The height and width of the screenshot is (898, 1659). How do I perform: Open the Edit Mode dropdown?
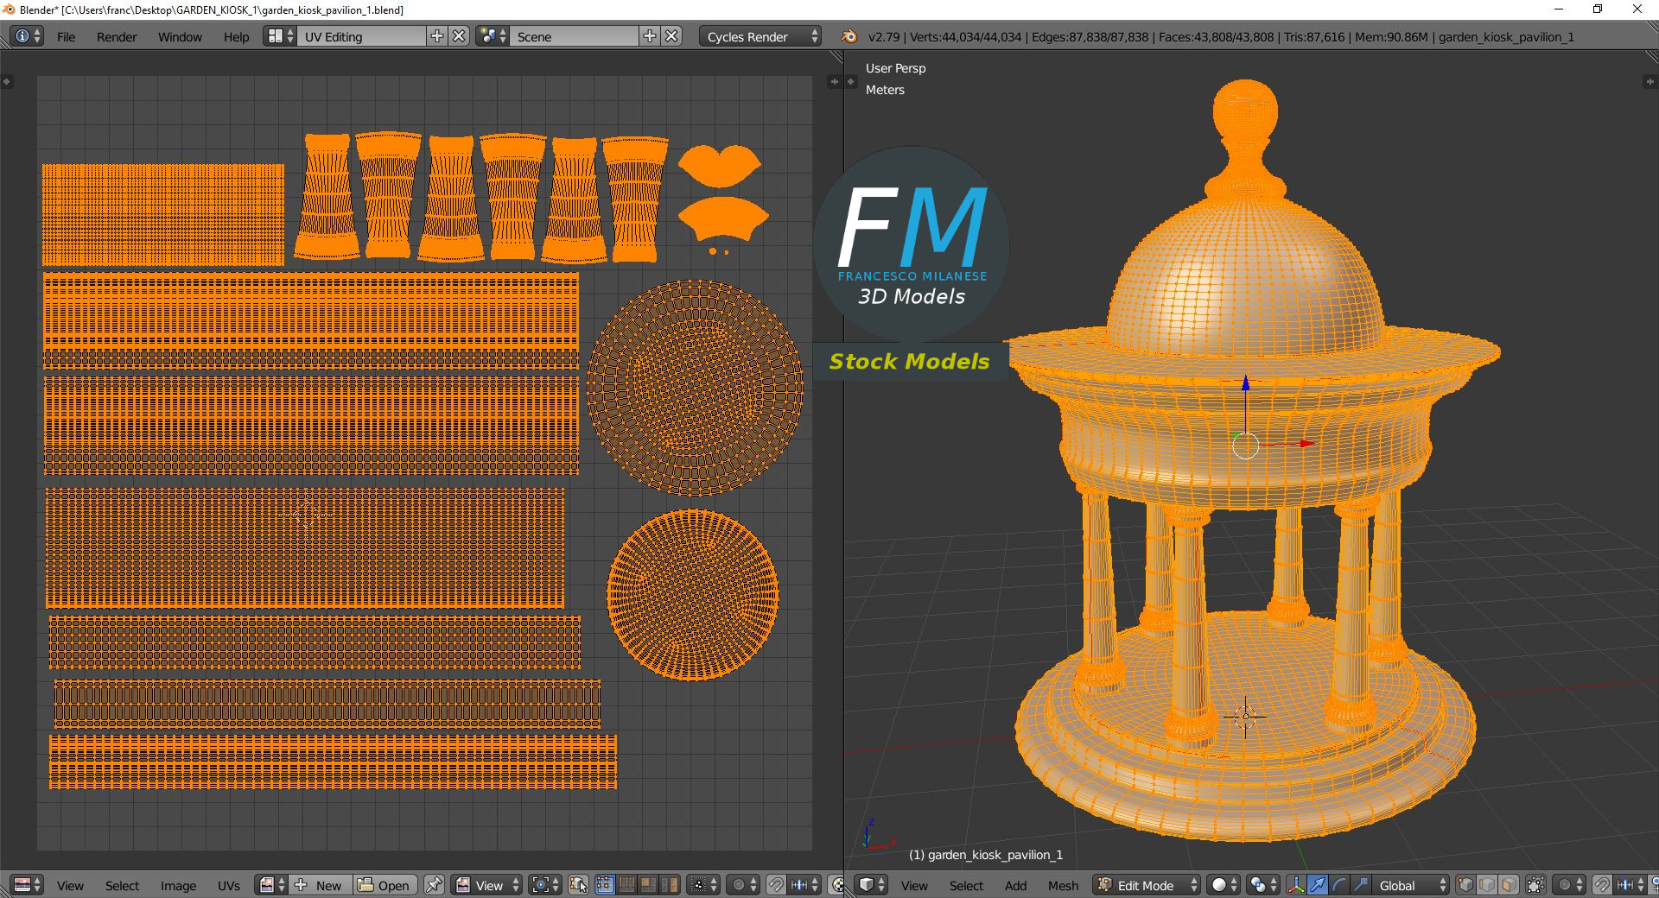pyautogui.click(x=1142, y=886)
